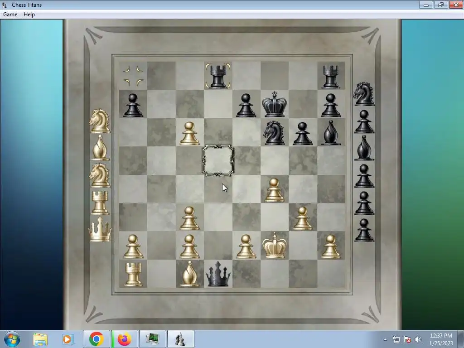Click the corner-marked empty square a8

(133, 76)
